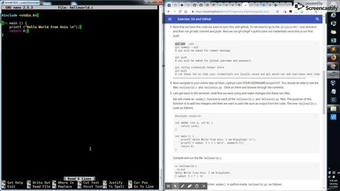Image resolution: width=340 pixels, height=191 pixels.
Task: Click the Chrome address bar URL
Action: pos(232,12)
